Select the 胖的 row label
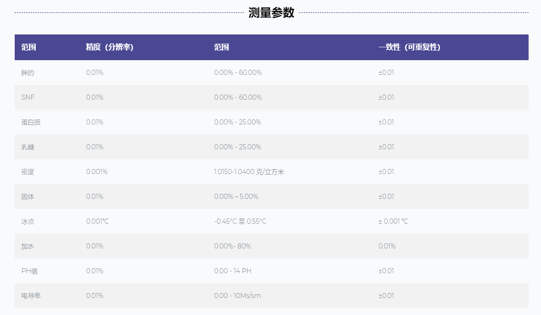Screen dimensions: 541x315 click(28, 73)
